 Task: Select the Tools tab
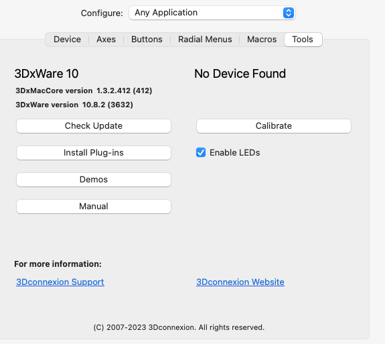pos(303,40)
